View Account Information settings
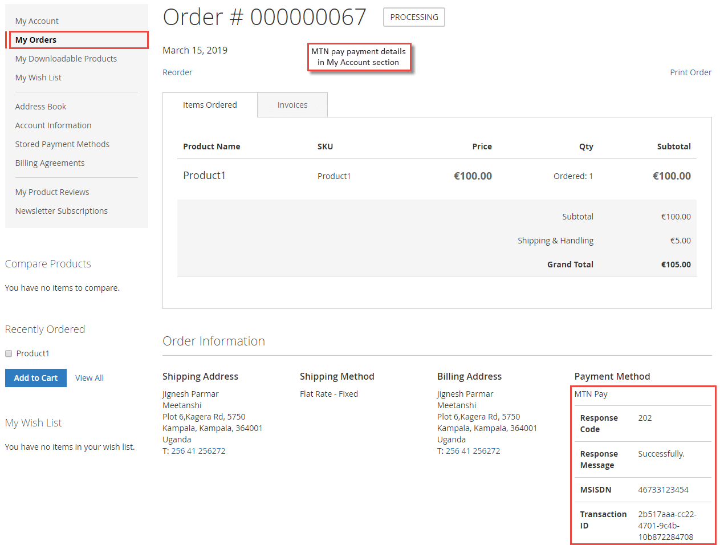The width and height of the screenshot is (720, 545). tap(53, 125)
